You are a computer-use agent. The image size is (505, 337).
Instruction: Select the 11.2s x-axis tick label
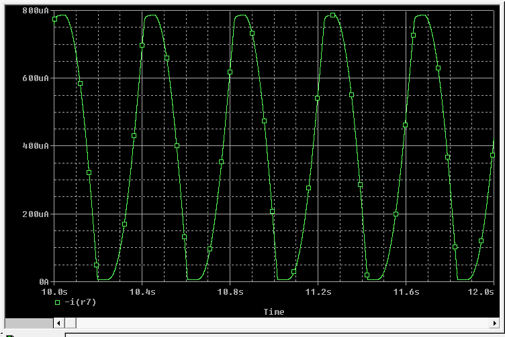pos(318,292)
